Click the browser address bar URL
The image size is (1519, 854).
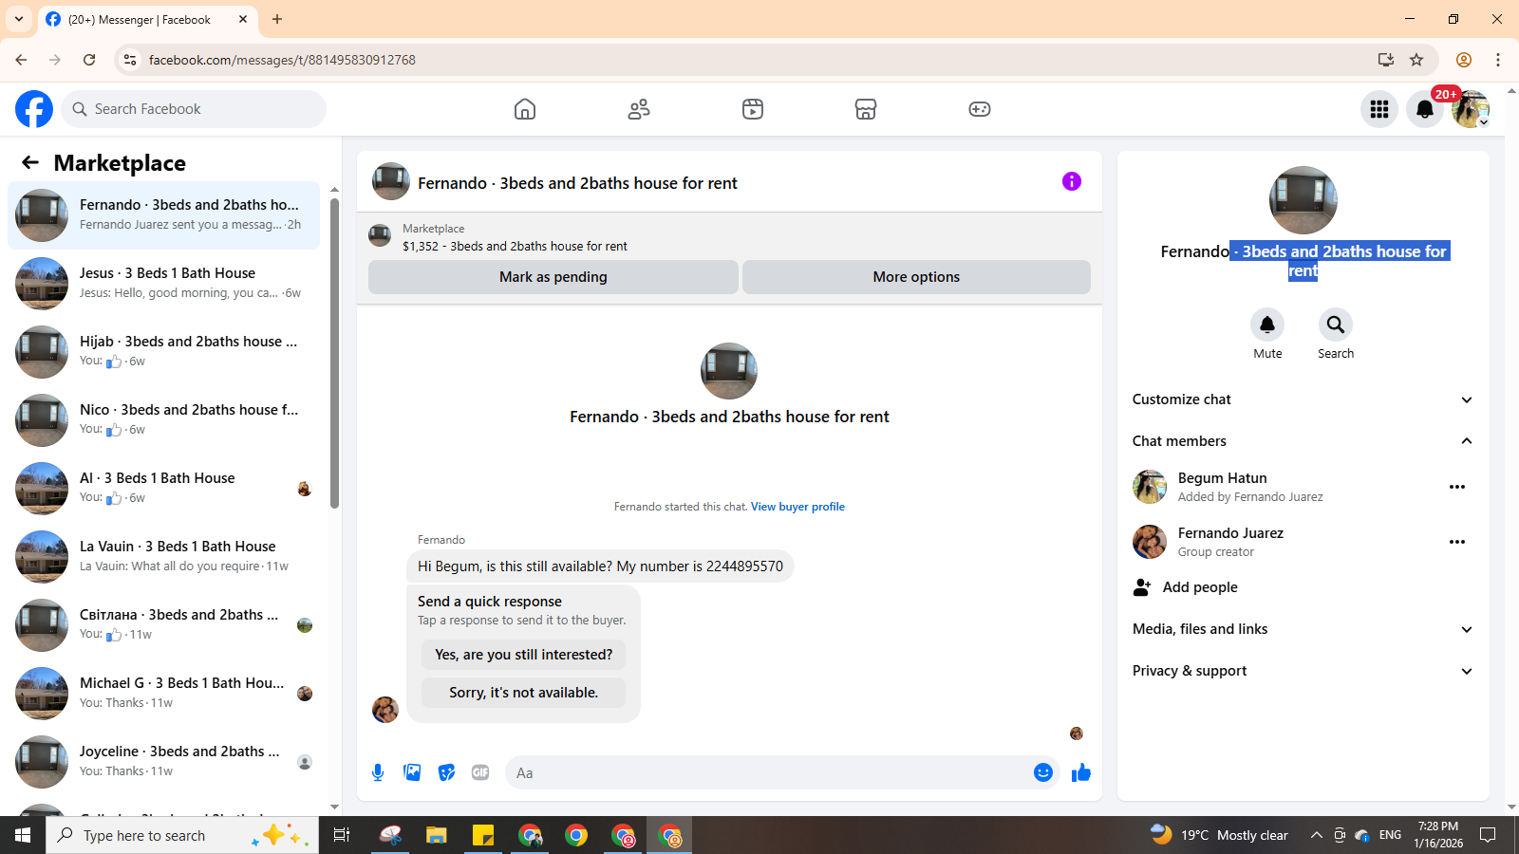[x=282, y=60]
